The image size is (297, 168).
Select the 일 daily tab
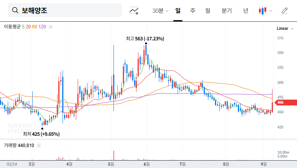point(178,10)
